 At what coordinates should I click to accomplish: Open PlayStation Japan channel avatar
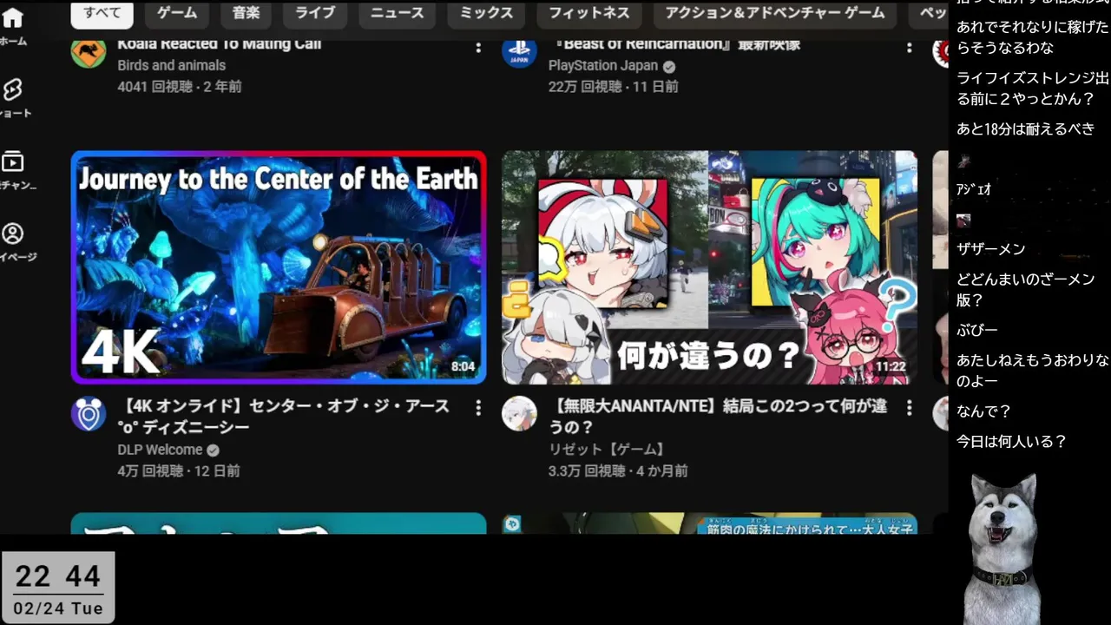click(x=519, y=52)
